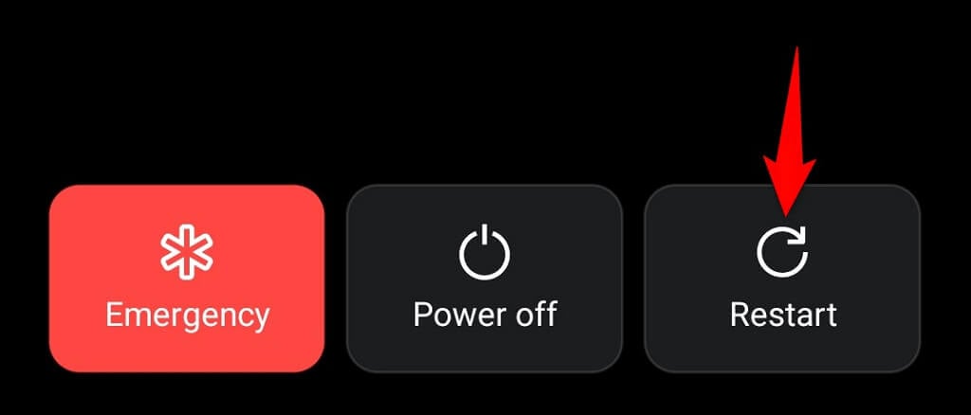Select the medical star symbol on the red tile
Image resolution: width=971 pixels, height=415 pixels.
187,252
